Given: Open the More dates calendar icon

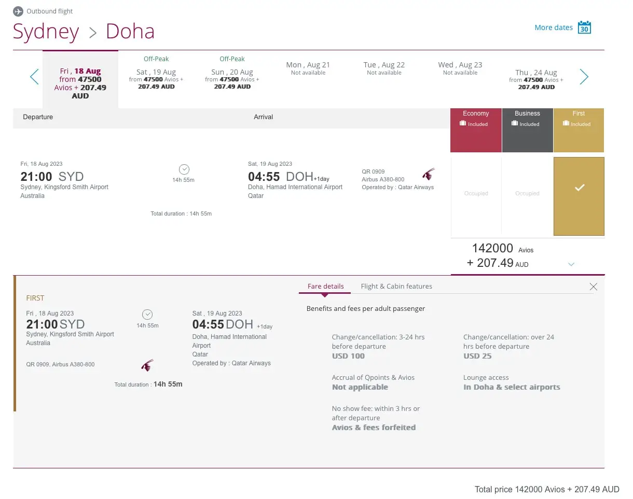Looking at the screenshot, I should 585,27.
